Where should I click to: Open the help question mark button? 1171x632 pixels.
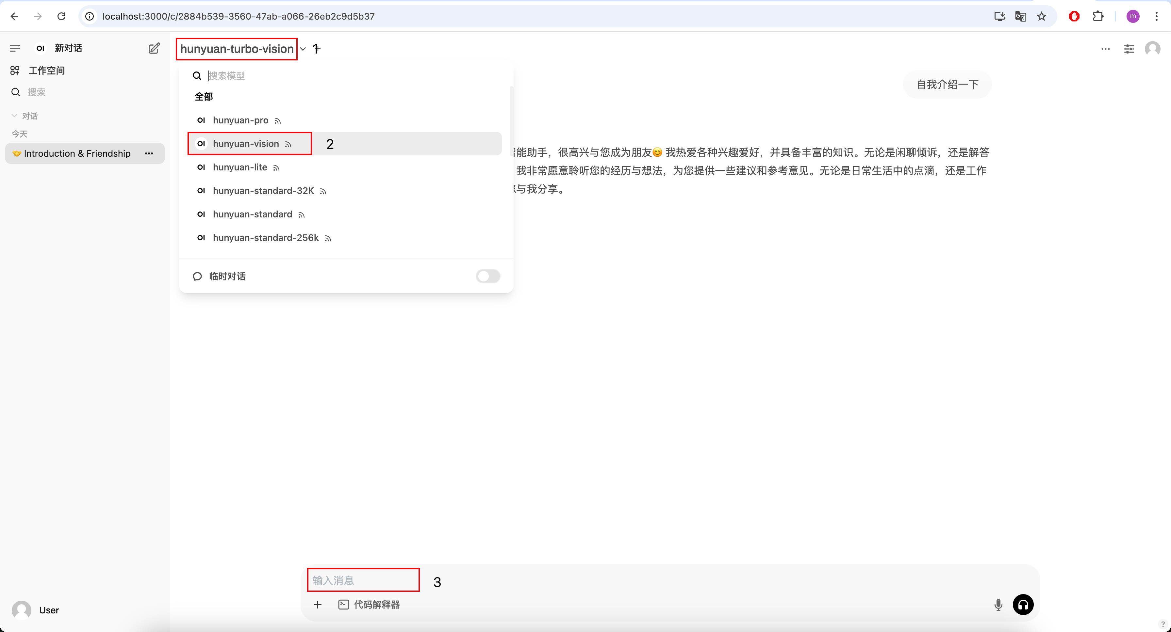point(1163,624)
